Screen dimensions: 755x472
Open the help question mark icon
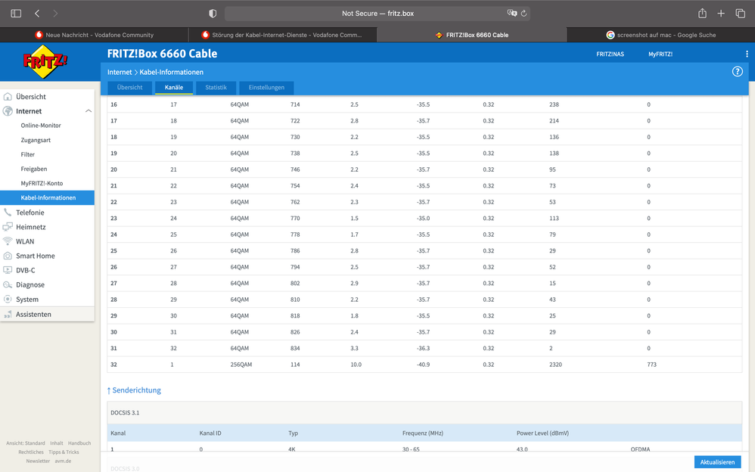(737, 72)
